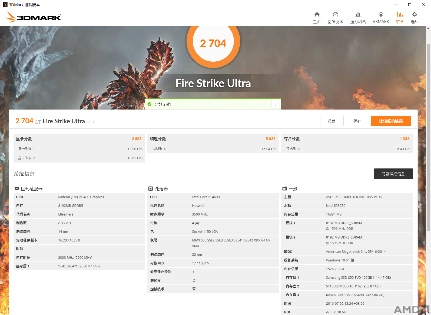Click the BIOS value American Megatrends
This screenshot has height=315, width=431.
[x=356, y=251]
